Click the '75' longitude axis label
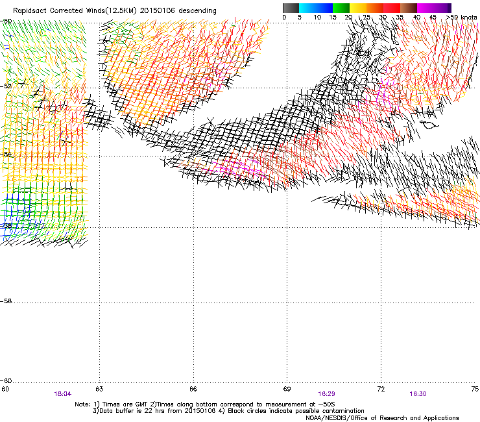The width and height of the screenshot is (480, 422). pos(475,389)
